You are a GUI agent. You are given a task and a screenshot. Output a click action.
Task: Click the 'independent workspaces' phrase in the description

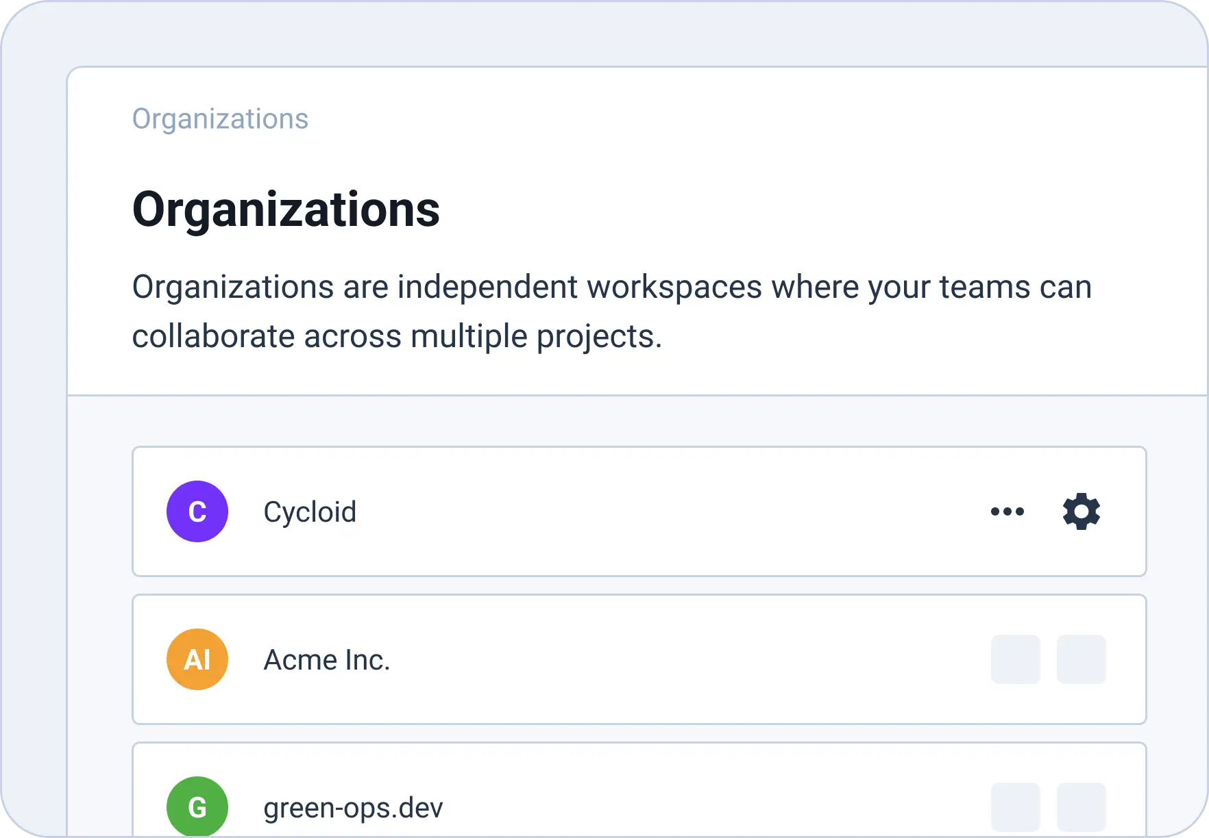coord(579,287)
